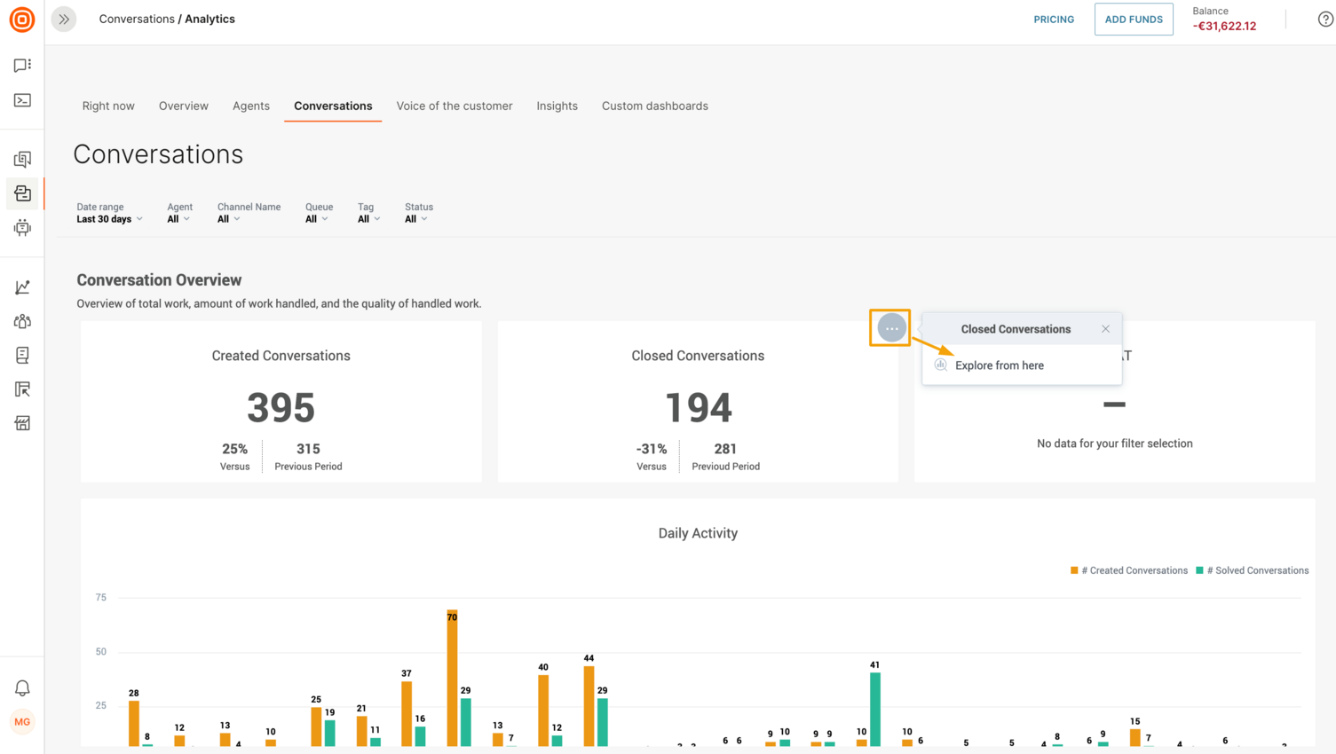The height and width of the screenshot is (754, 1336).
Task: Expand the Channel Name filter dropdown
Action: point(228,218)
